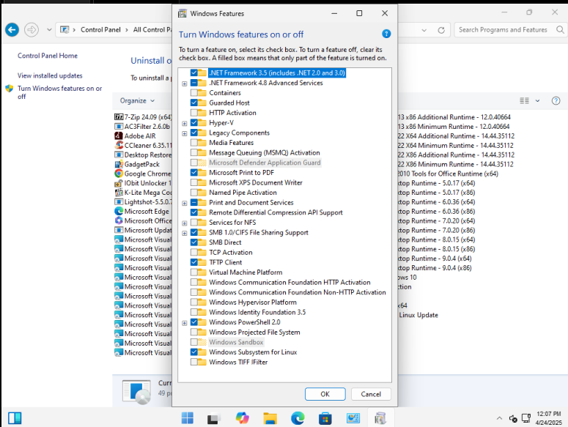Viewport: 568px width, 427px height.
Task: Expand .NET Framework 4.8 Advanced Services node
Action: click(185, 83)
